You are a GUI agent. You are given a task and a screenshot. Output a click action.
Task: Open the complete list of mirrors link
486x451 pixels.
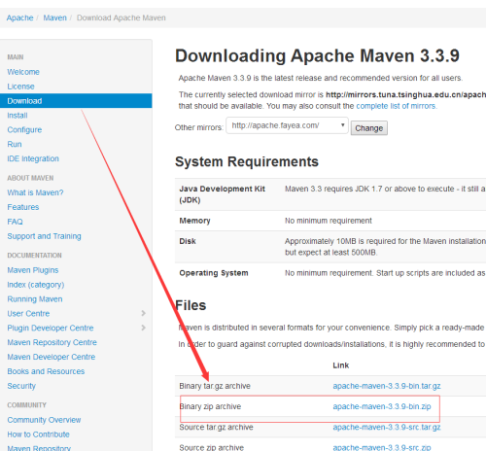397,106
